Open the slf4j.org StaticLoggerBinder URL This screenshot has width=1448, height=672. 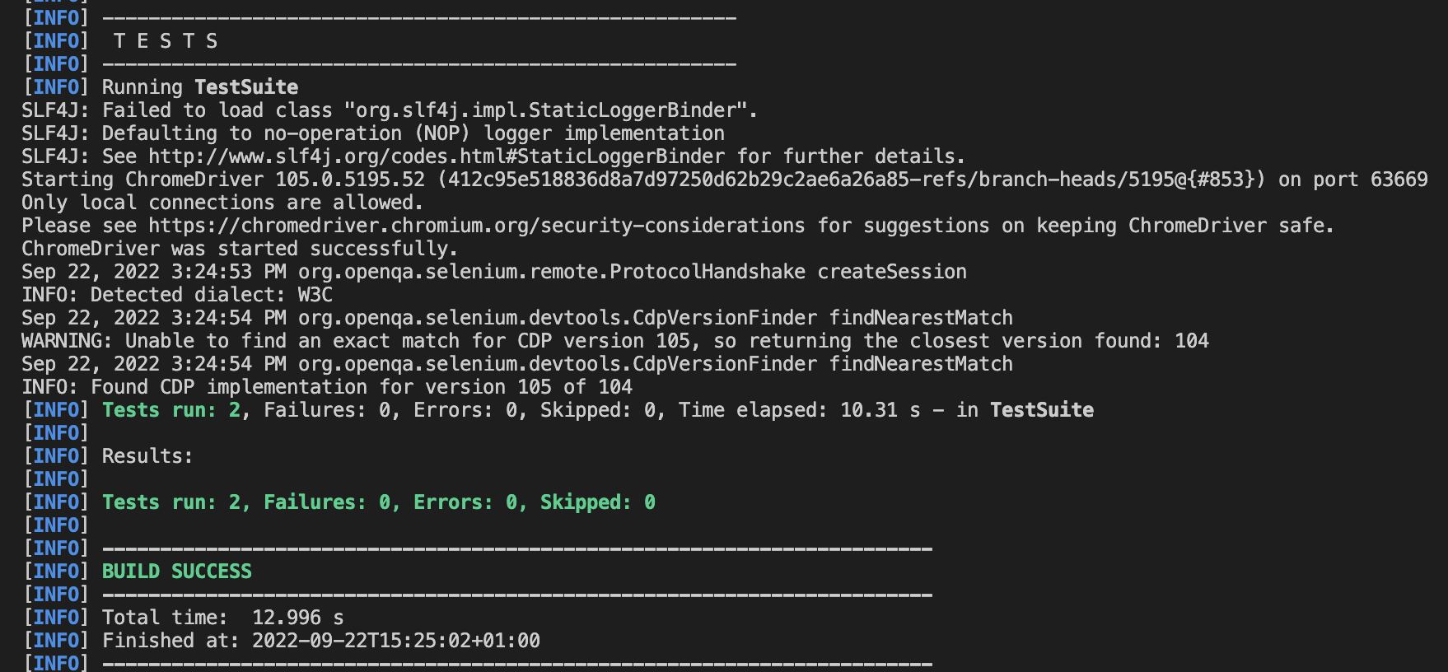coord(437,156)
